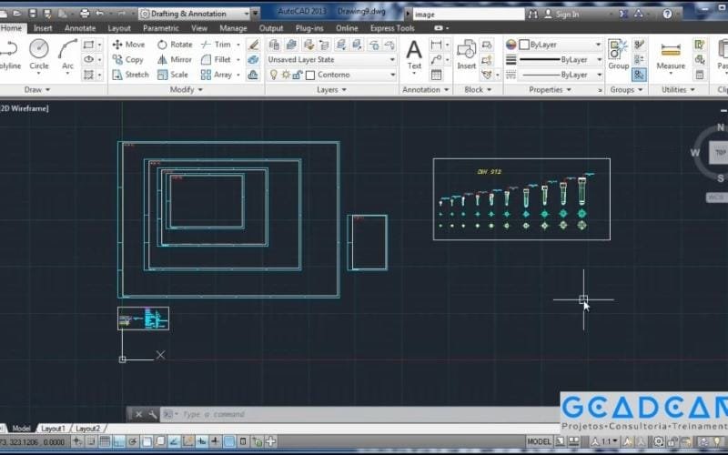Choose the Scale command
Viewport: 728px width, 455px height.
(x=173, y=75)
